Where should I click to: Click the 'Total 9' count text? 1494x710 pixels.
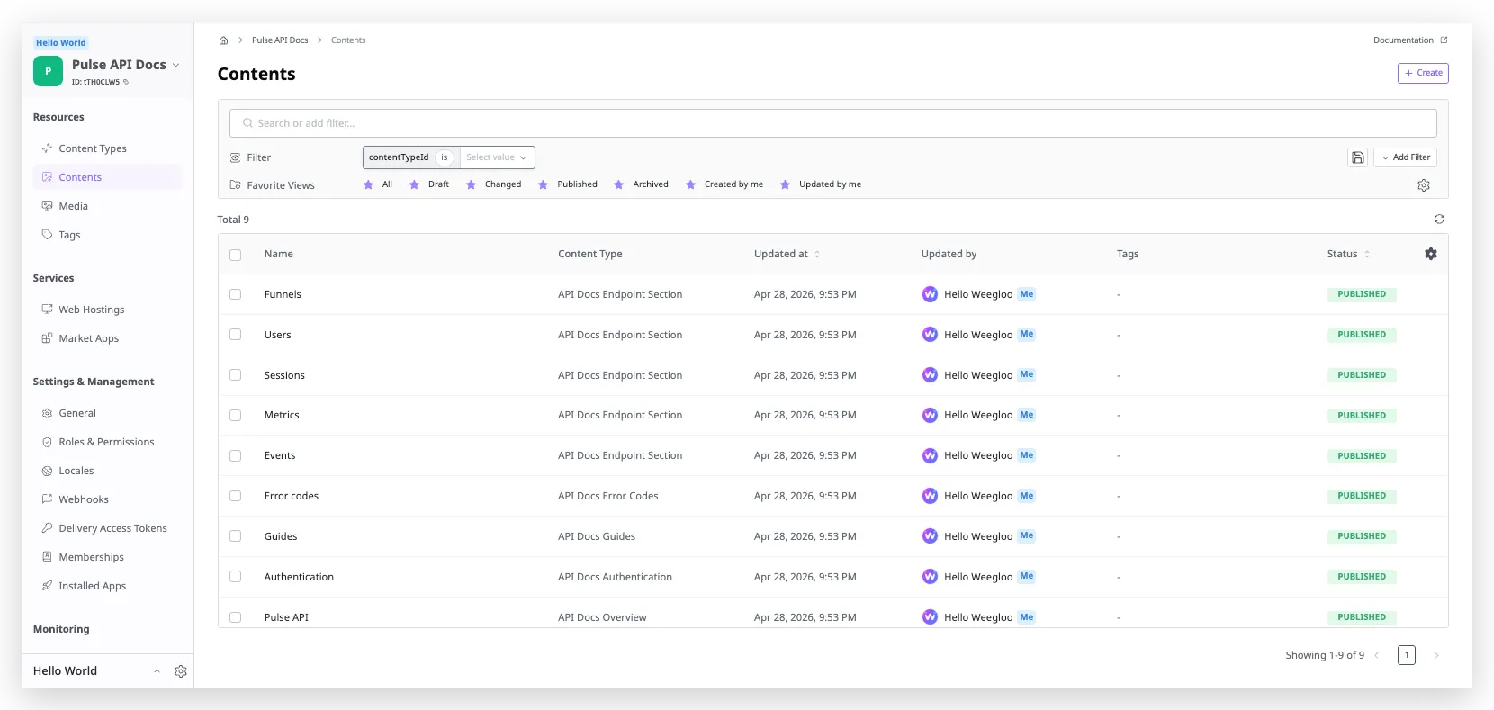(x=233, y=220)
